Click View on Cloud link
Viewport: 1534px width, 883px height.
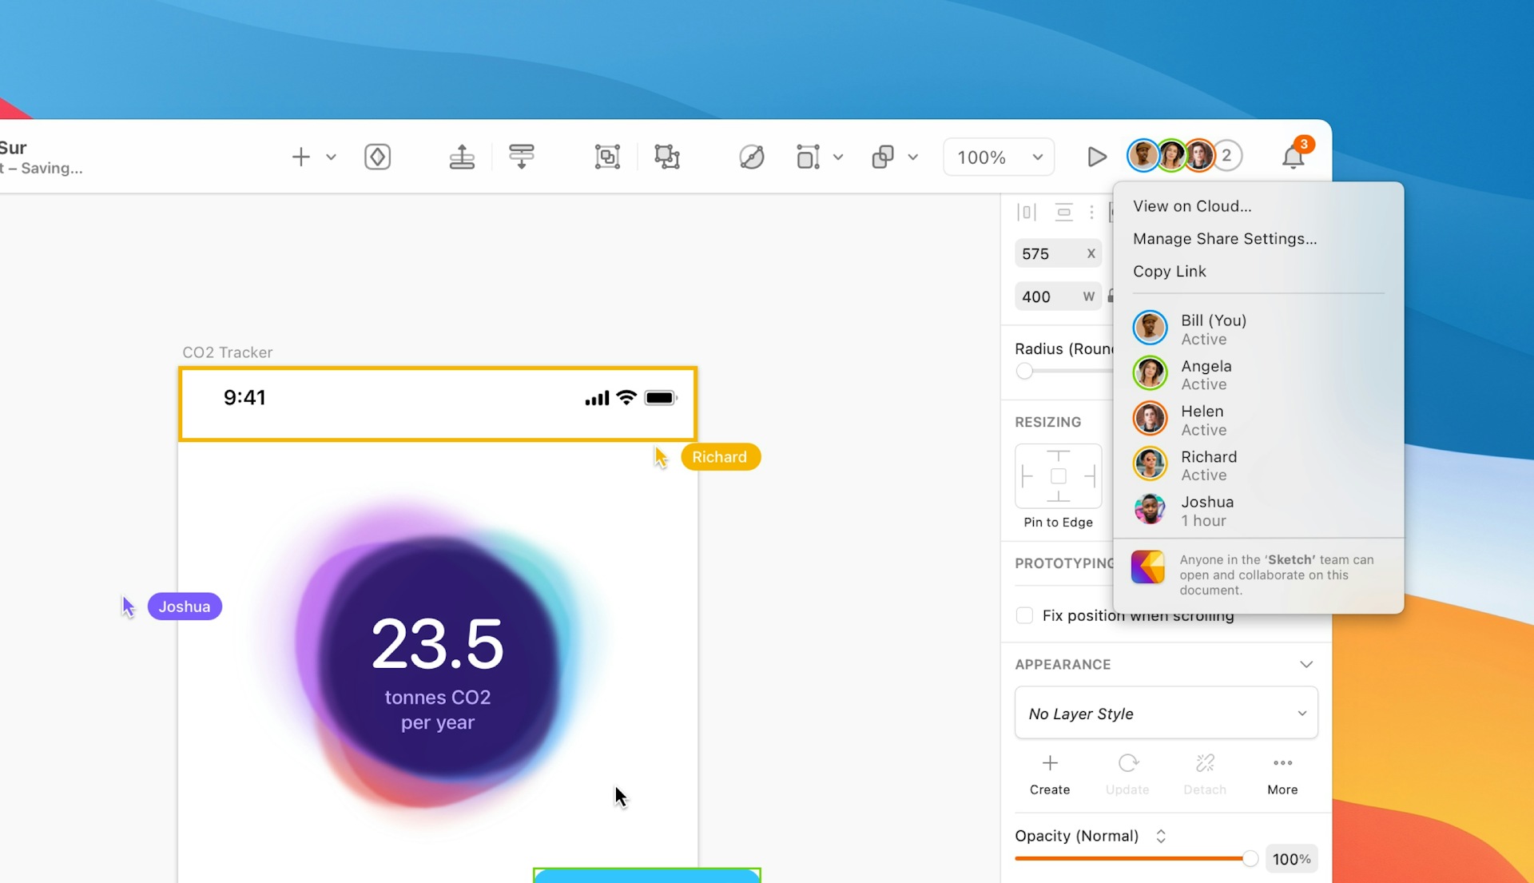coord(1192,205)
